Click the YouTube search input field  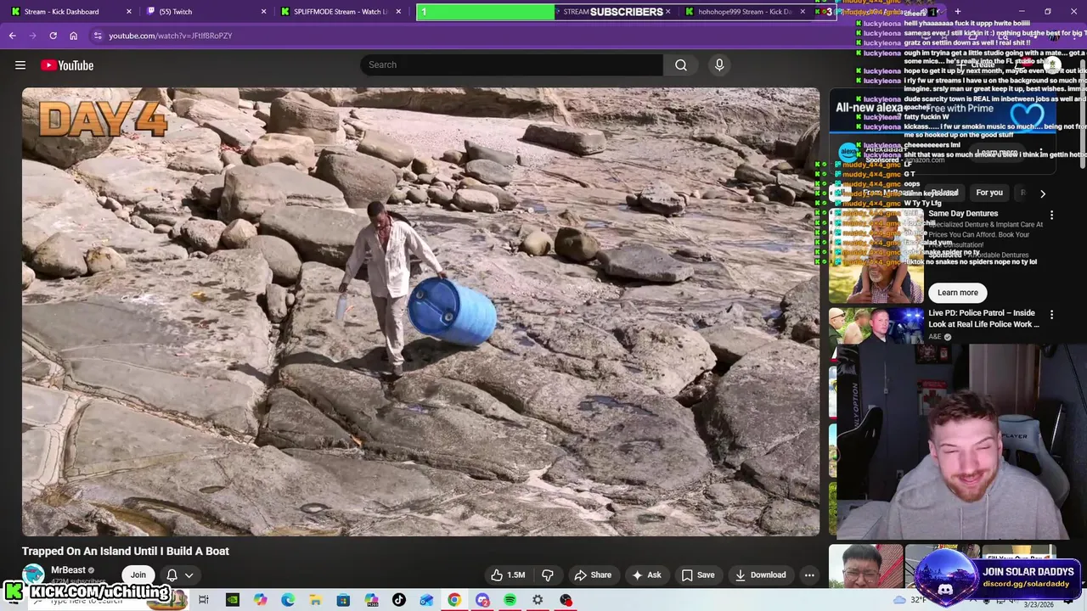pyautogui.click(x=511, y=64)
